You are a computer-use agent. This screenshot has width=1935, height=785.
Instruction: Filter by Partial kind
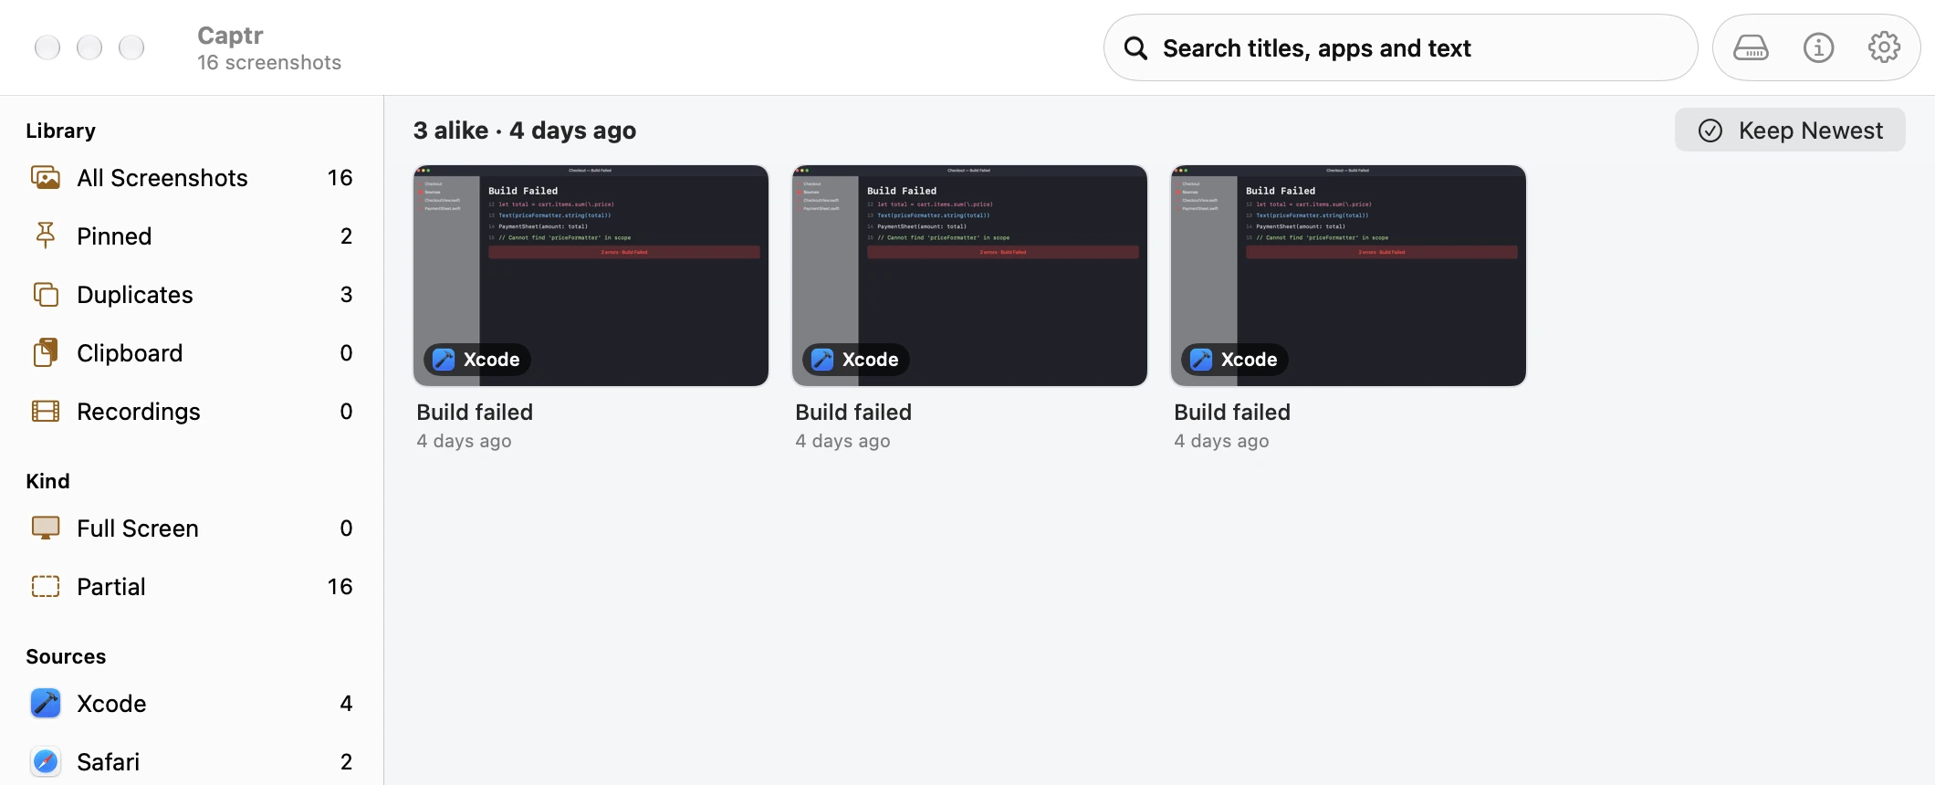[192, 586]
